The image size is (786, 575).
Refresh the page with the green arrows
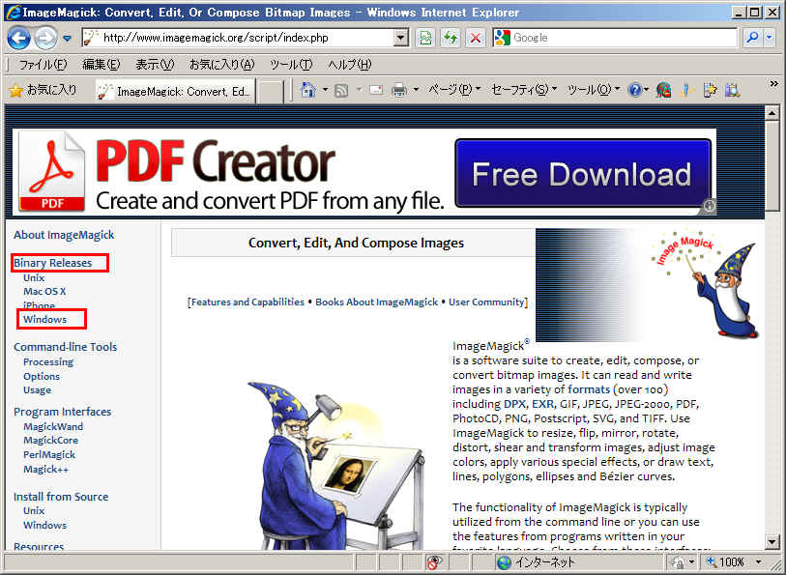click(451, 38)
